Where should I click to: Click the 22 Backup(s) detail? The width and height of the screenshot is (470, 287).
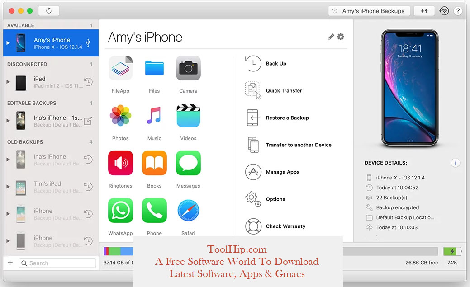pos(391,198)
